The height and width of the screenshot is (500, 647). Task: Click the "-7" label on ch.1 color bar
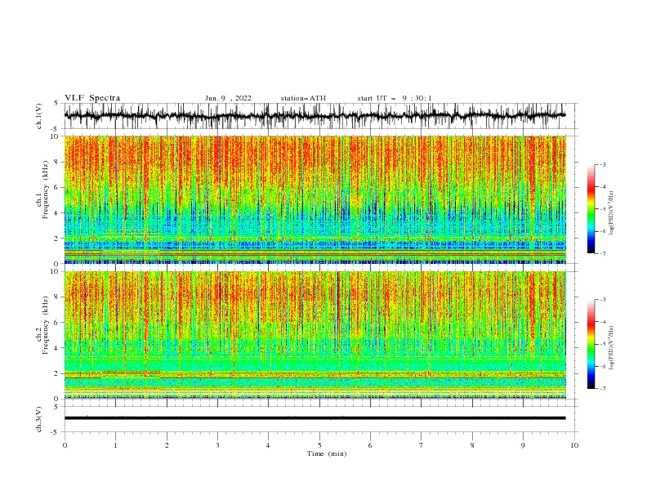tap(602, 253)
